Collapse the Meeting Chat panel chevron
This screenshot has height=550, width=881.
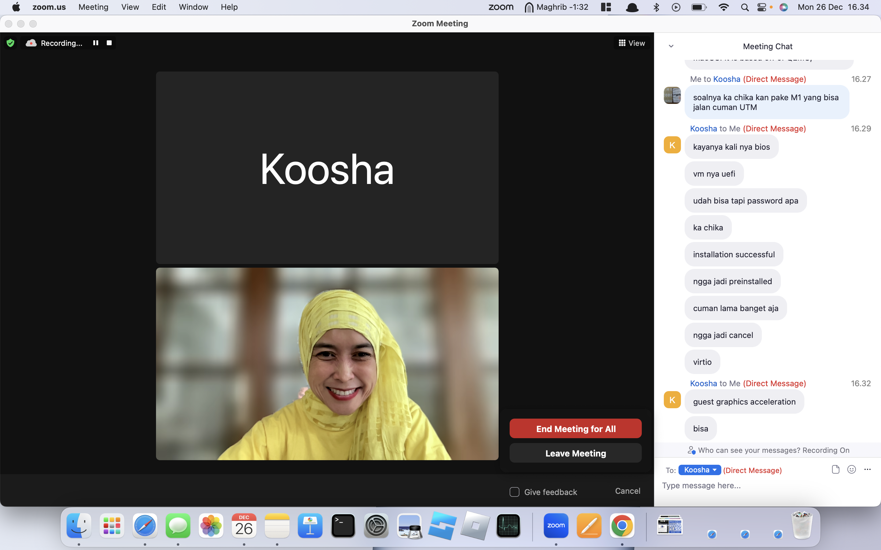[671, 46]
